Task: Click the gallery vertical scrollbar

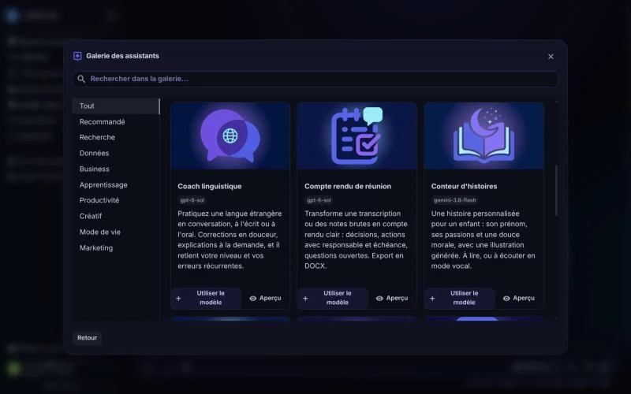Action: point(557,190)
